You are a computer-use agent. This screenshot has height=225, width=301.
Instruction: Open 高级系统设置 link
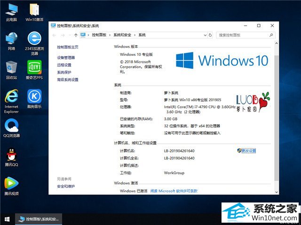(68, 80)
